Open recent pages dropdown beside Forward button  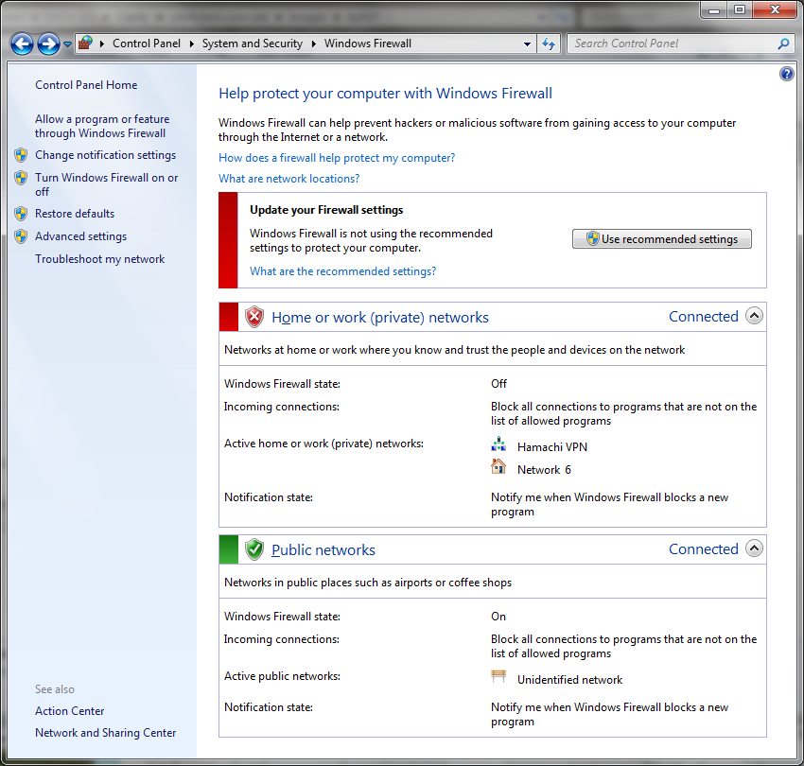click(67, 44)
